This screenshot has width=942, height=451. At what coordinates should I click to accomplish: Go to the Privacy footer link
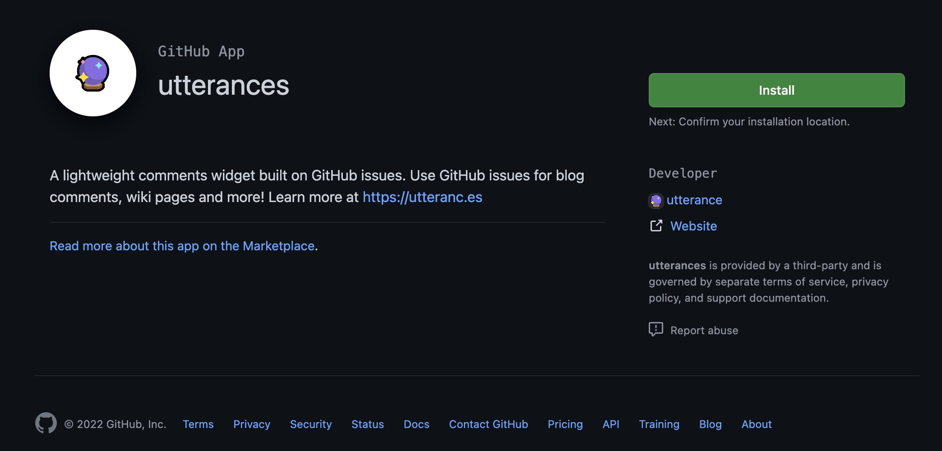coord(252,424)
